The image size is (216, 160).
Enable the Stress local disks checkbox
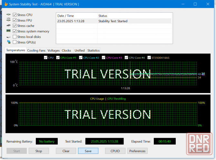coord(15,37)
